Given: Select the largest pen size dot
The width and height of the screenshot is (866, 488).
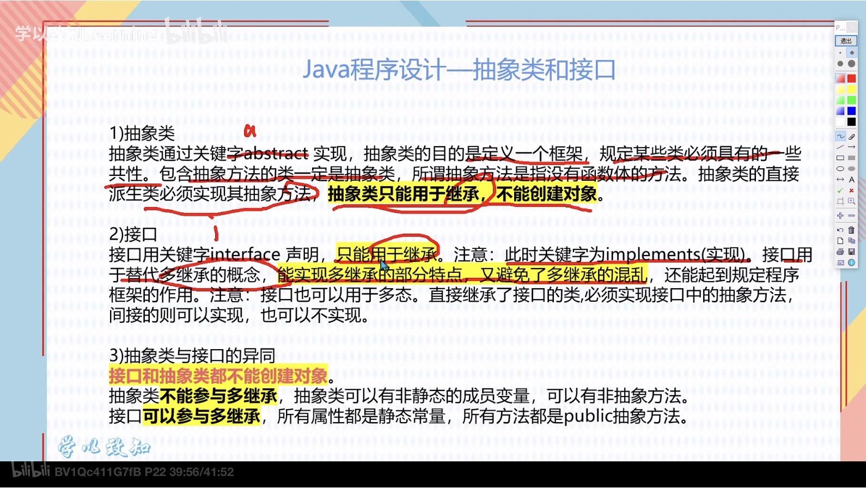Looking at the screenshot, I should (x=852, y=64).
